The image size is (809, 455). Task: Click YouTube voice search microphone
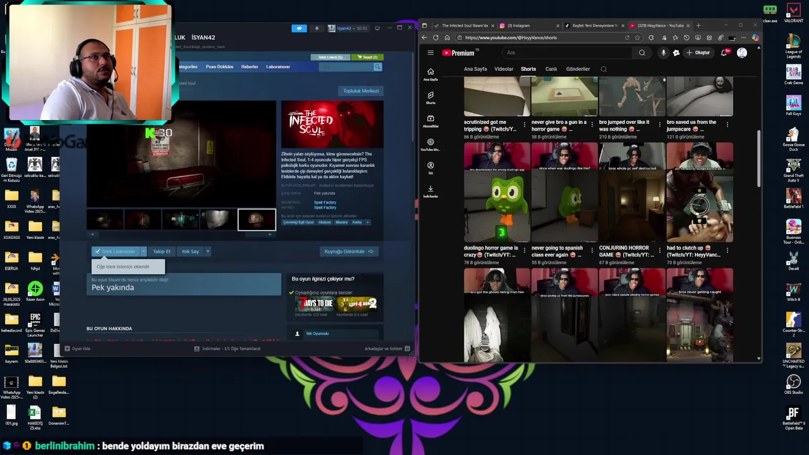(663, 53)
